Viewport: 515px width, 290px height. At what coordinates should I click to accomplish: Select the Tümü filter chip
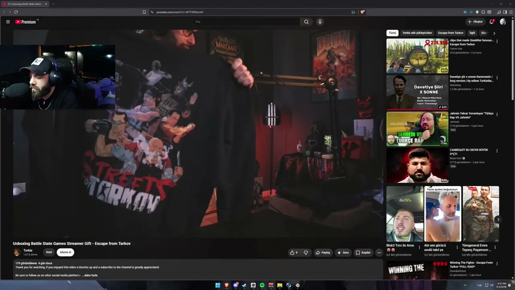tap(392, 33)
